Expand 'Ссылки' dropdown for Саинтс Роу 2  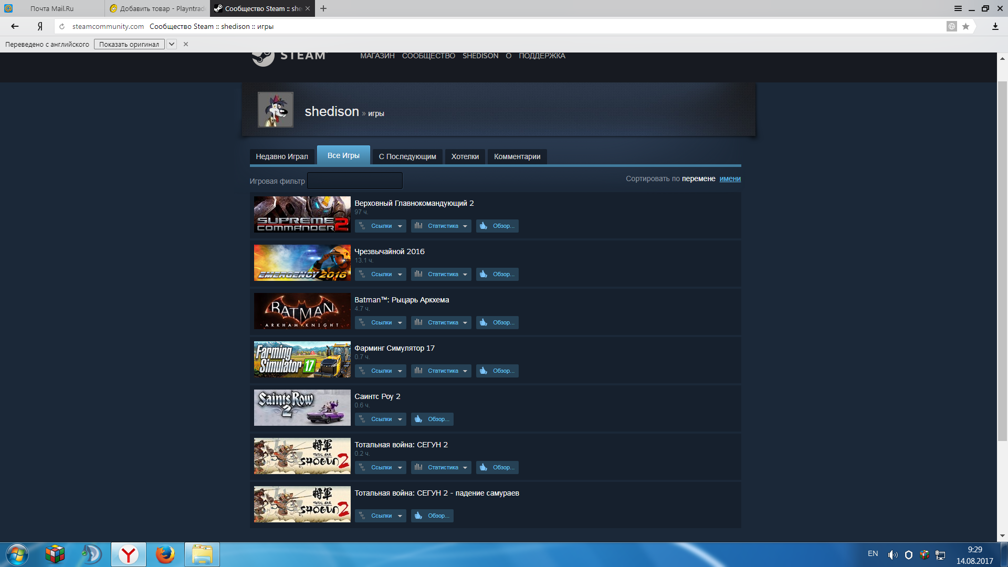tap(381, 419)
